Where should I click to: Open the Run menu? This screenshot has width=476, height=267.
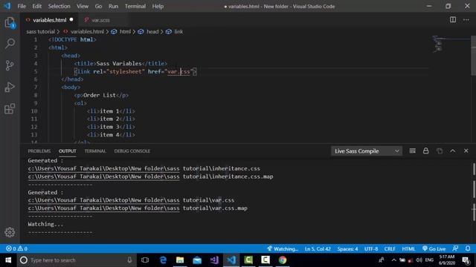pyautogui.click(x=113, y=6)
